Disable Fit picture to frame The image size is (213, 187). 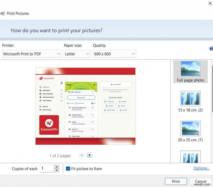tap(68, 168)
